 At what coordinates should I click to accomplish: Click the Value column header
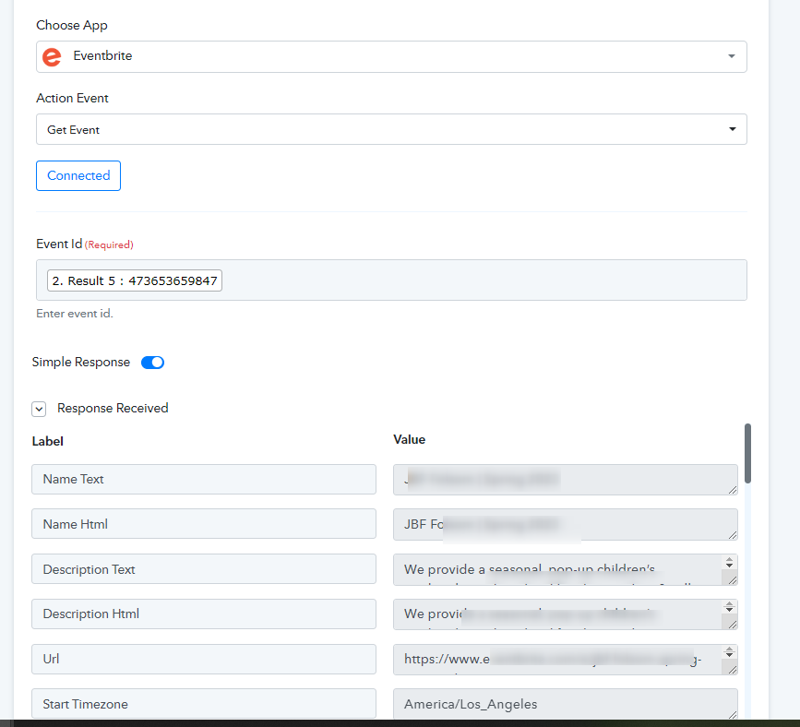(x=409, y=439)
